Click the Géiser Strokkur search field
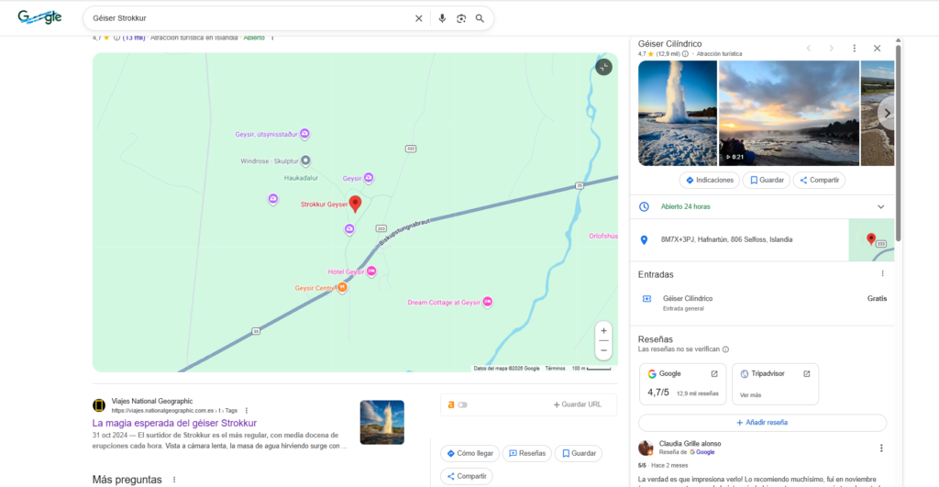 click(248, 18)
